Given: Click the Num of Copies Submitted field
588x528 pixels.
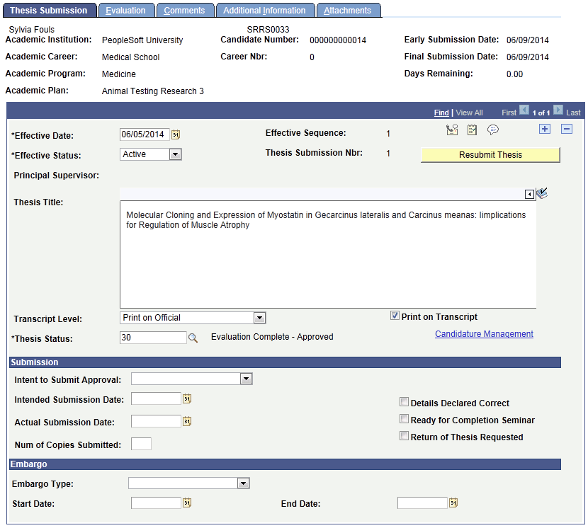Looking at the screenshot, I should tap(142, 444).
